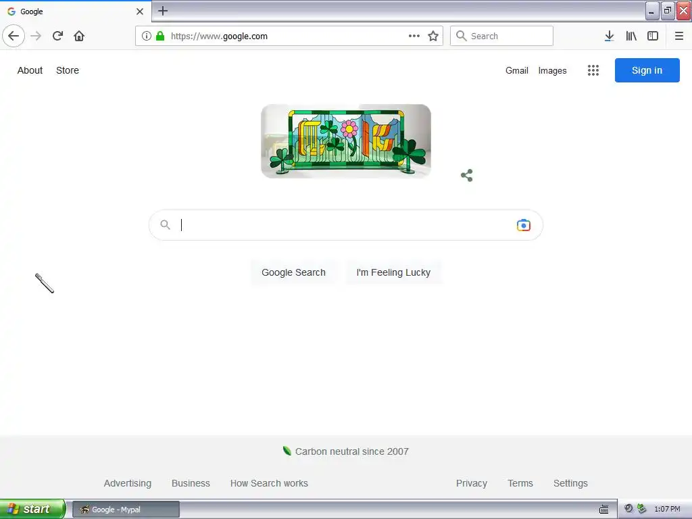Click the first system tray icon by the keyboard
The image size is (692, 519).
coord(628,508)
